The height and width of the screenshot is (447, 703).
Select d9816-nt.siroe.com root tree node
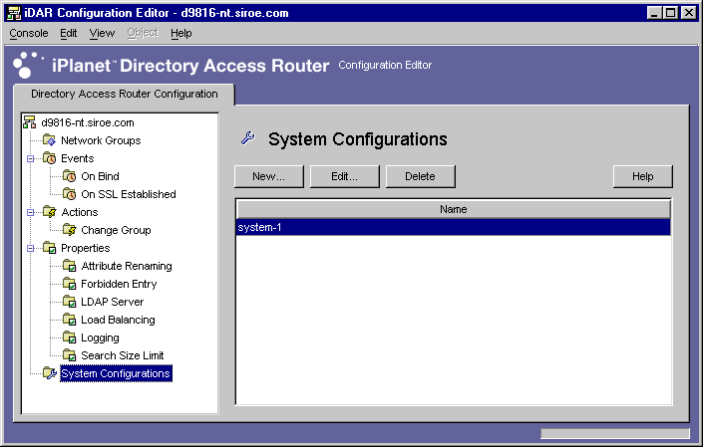(x=88, y=122)
